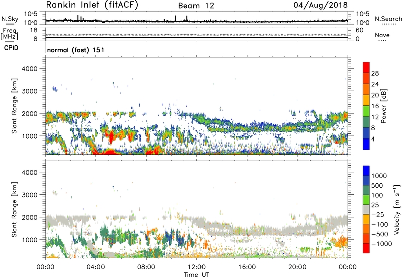Click the red bottom segment of the Velocity color bar
Image resolution: width=402 pixels, height=278 pixels.
coord(366,248)
